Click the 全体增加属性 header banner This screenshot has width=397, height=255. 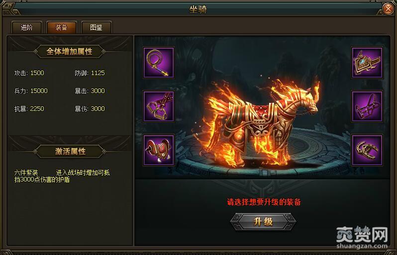(69, 51)
